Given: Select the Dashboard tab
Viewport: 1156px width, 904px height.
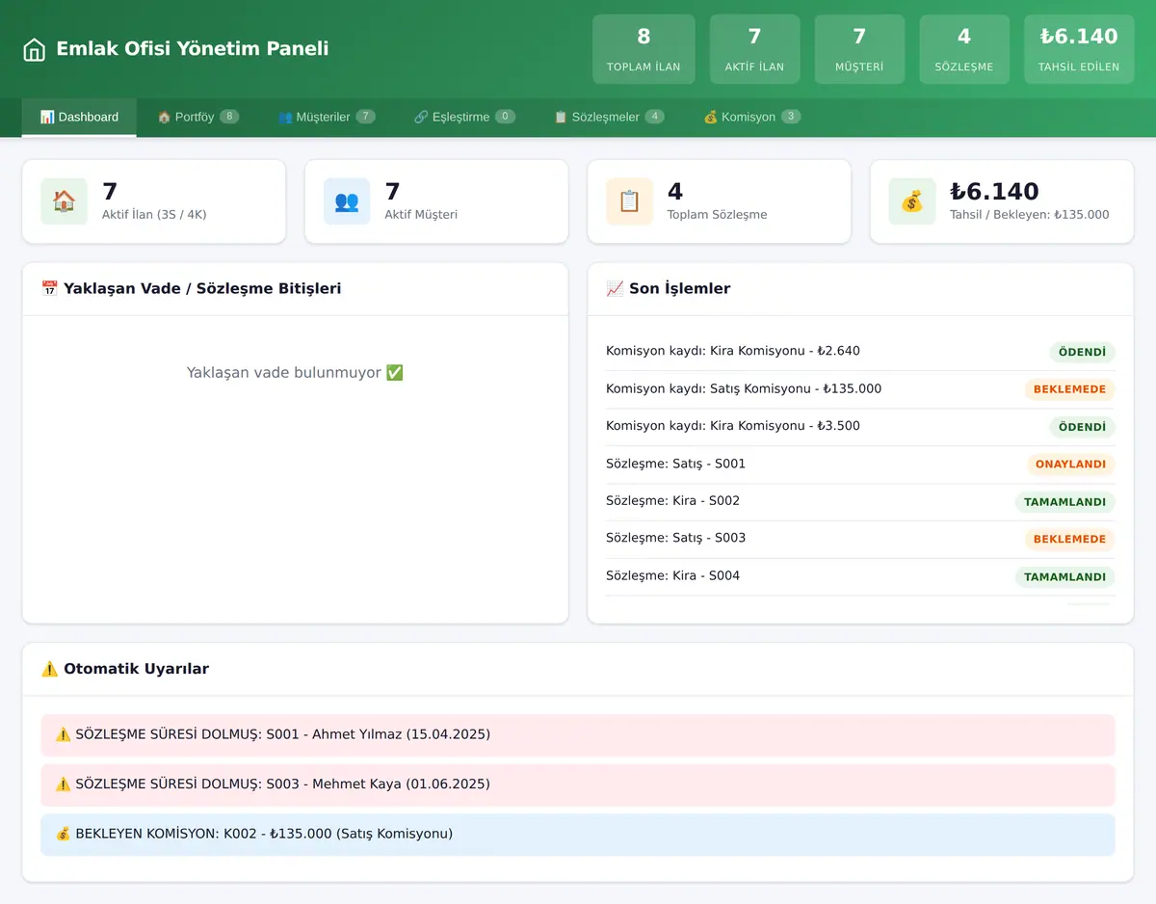Looking at the screenshot, I should tap(79, 117).
